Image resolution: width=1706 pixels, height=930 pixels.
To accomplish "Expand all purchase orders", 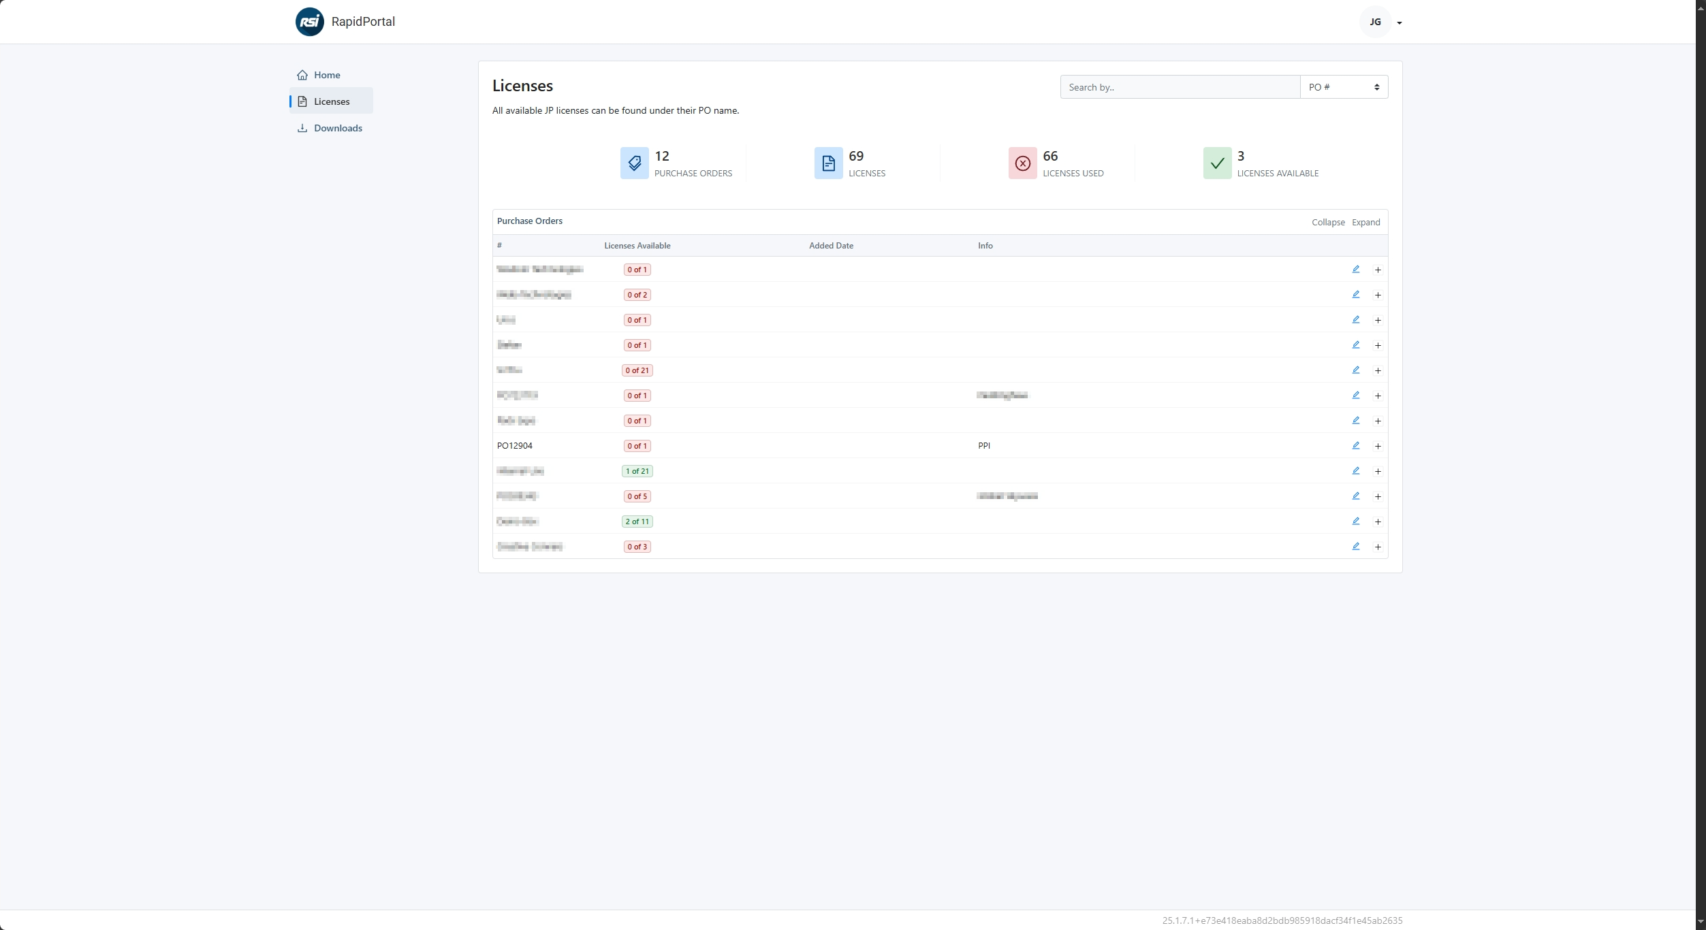I will [1365, 223].
